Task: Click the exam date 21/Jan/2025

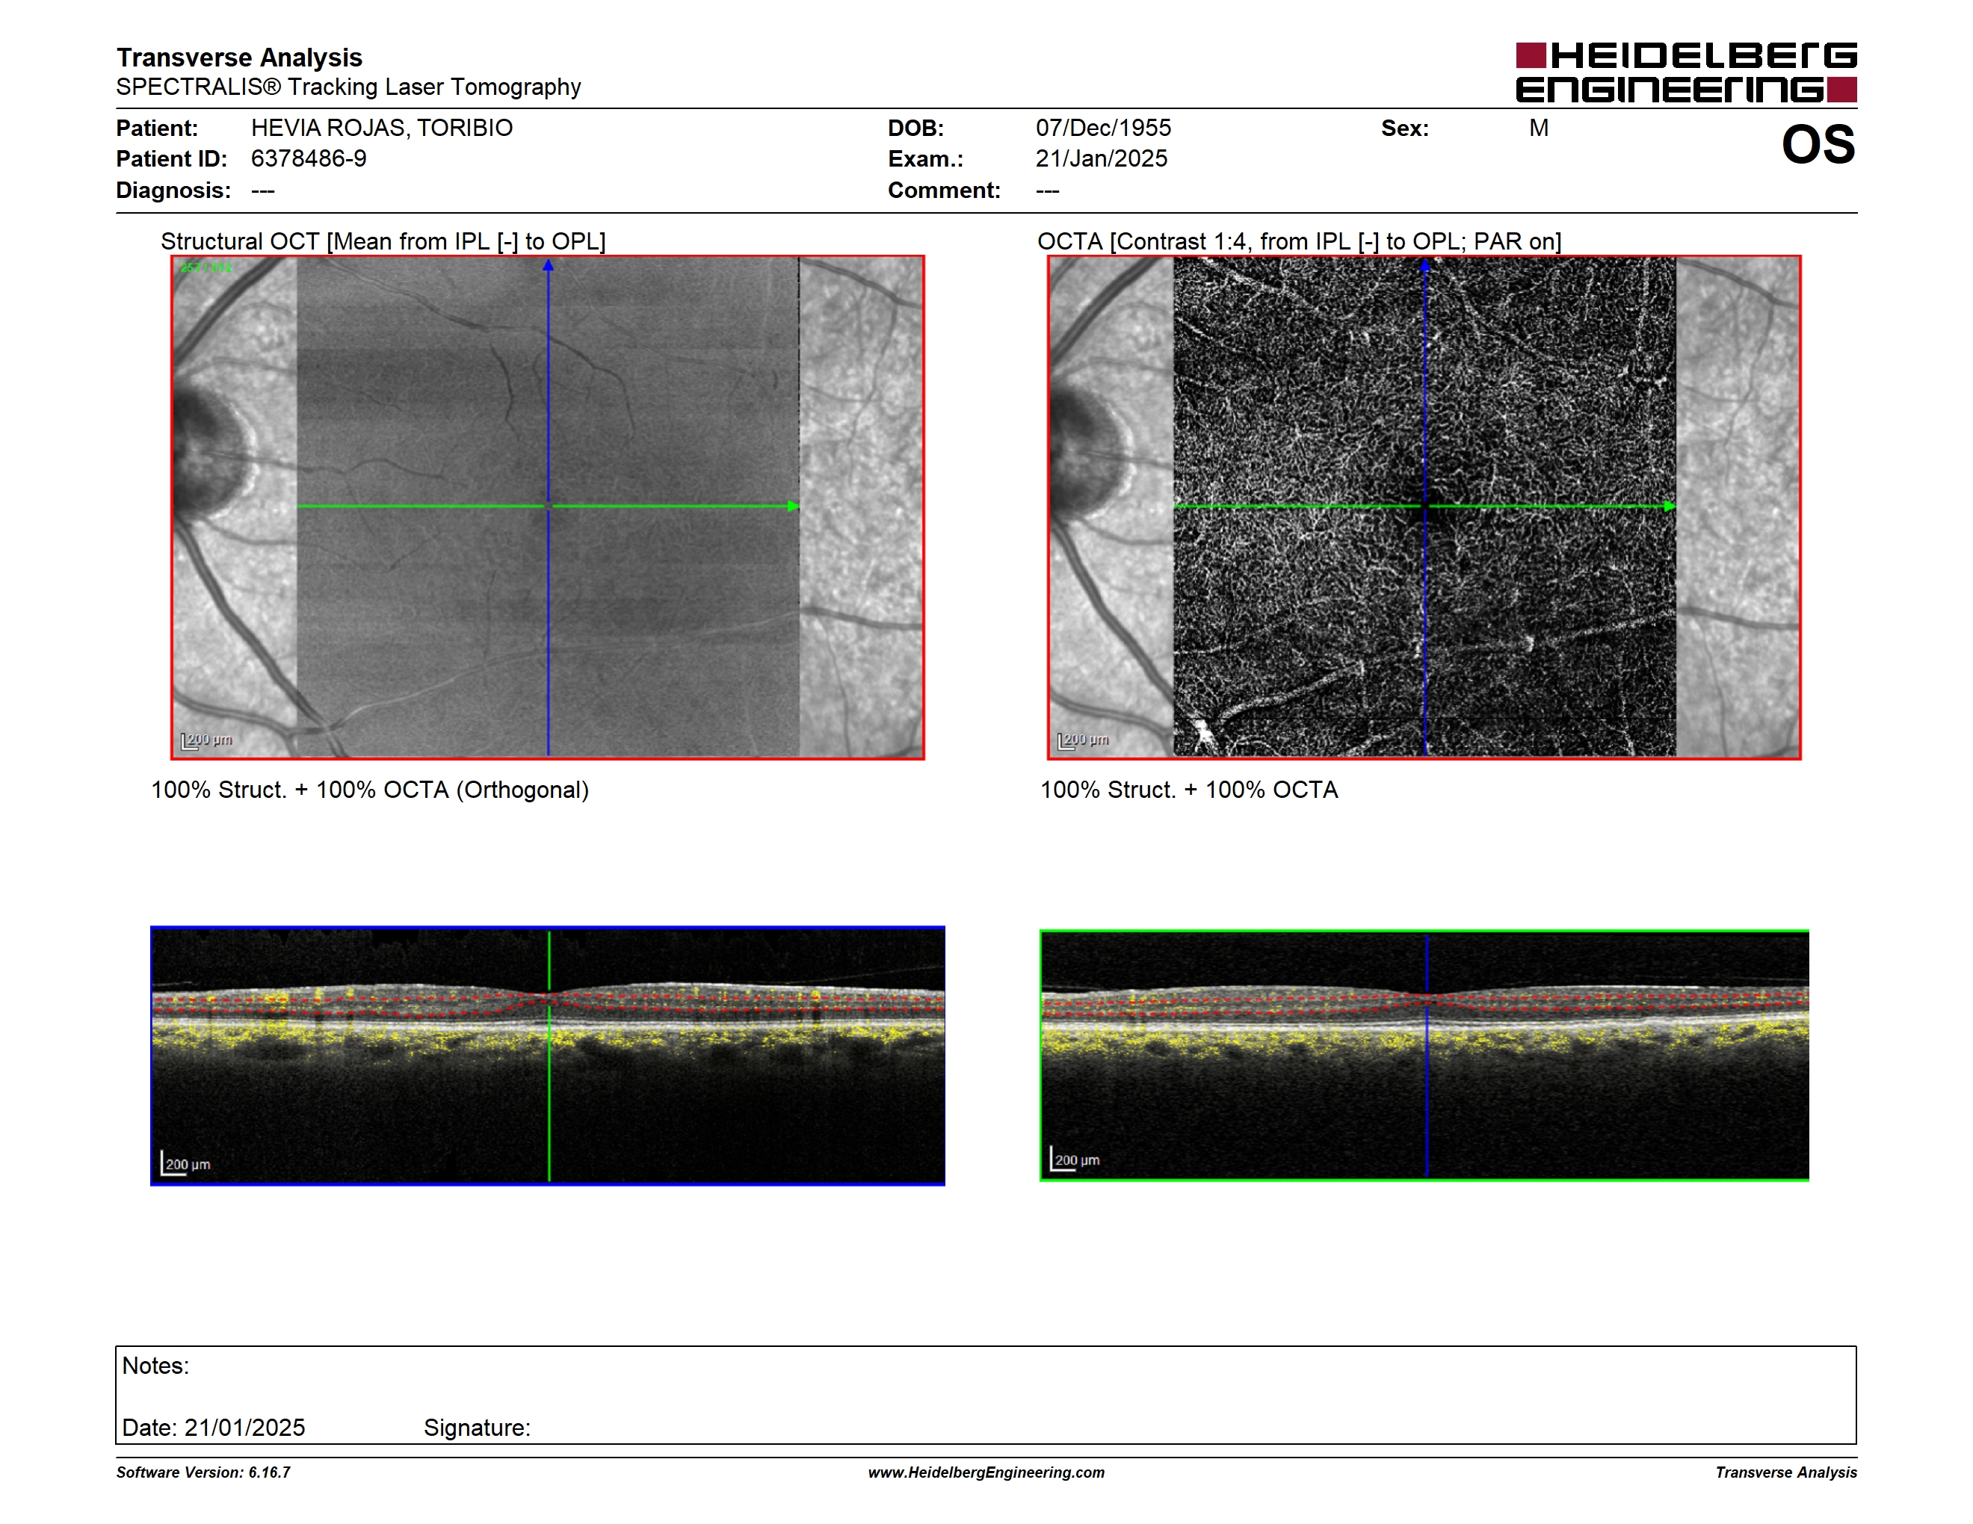Action: pos(1100,159)
